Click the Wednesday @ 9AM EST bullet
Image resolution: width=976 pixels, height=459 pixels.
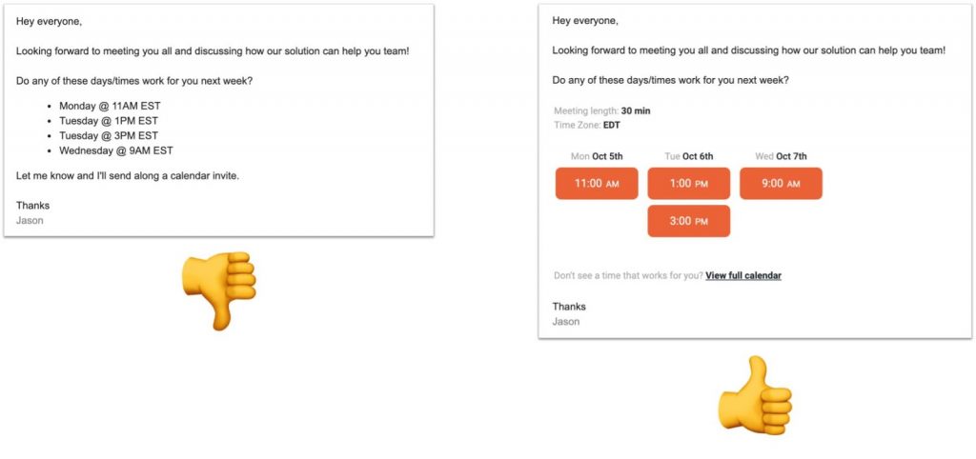[x=115, y=150]
